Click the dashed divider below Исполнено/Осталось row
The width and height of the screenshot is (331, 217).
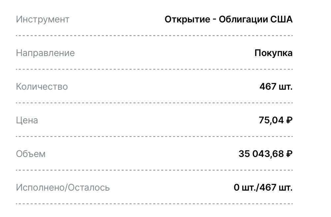154,204
